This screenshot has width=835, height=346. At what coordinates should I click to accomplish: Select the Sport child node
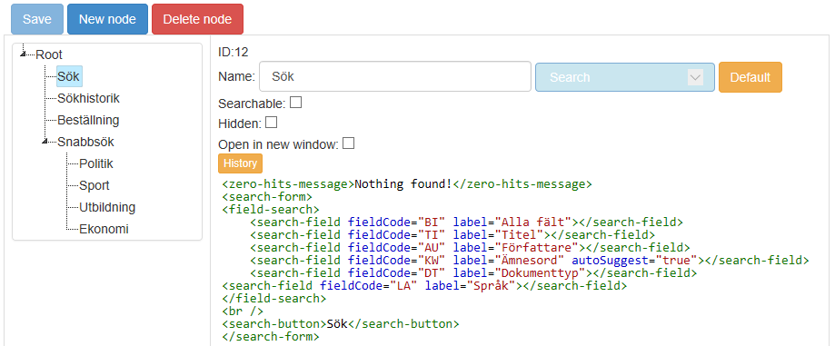94,185
